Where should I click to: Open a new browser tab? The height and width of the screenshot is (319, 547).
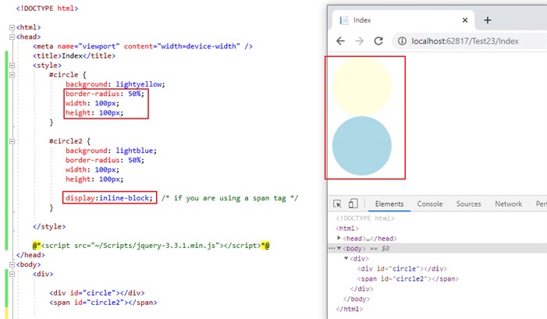(x=488, y=20)
